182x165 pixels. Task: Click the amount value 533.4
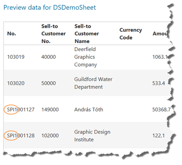coord(158,83)
